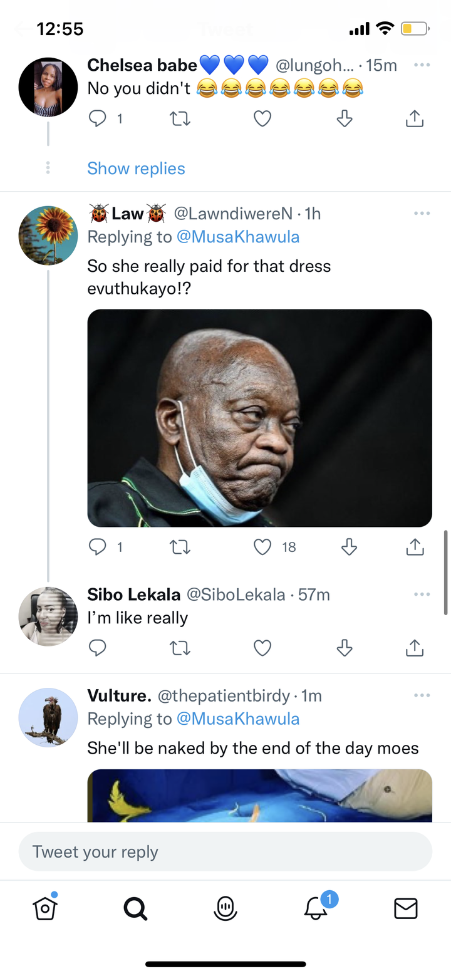Open more options on Law's tweet
The height and width of the screenshot is (976, 451).
(422, 214)
